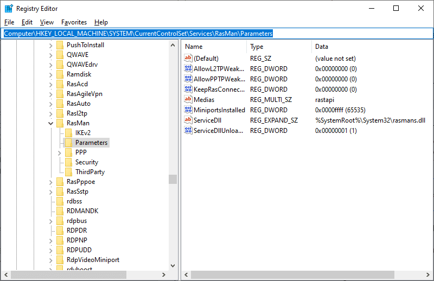Click the QWAVE folder icon
This screenshot has height=281, width=434.
[x=60, y=55]
